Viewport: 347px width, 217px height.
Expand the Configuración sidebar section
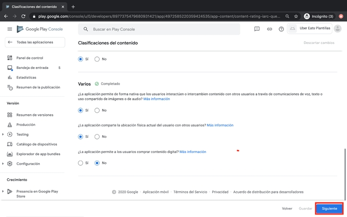point(3,164)
